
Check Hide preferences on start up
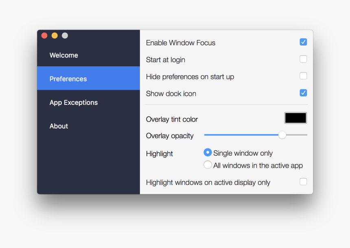tap(303, 76)
